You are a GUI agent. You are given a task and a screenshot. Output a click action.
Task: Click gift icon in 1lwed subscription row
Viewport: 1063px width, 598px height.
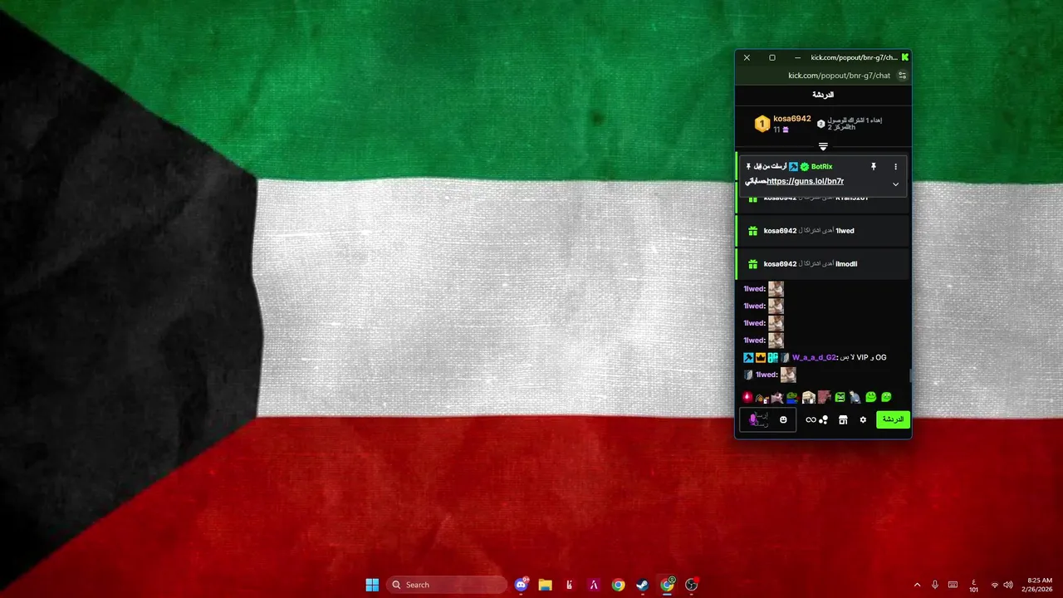[752, 231]
